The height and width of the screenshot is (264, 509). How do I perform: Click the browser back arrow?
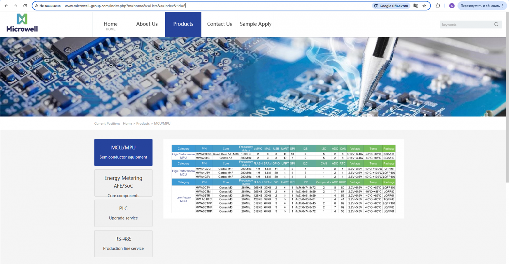pyautogui.click(x=6, y=6)
